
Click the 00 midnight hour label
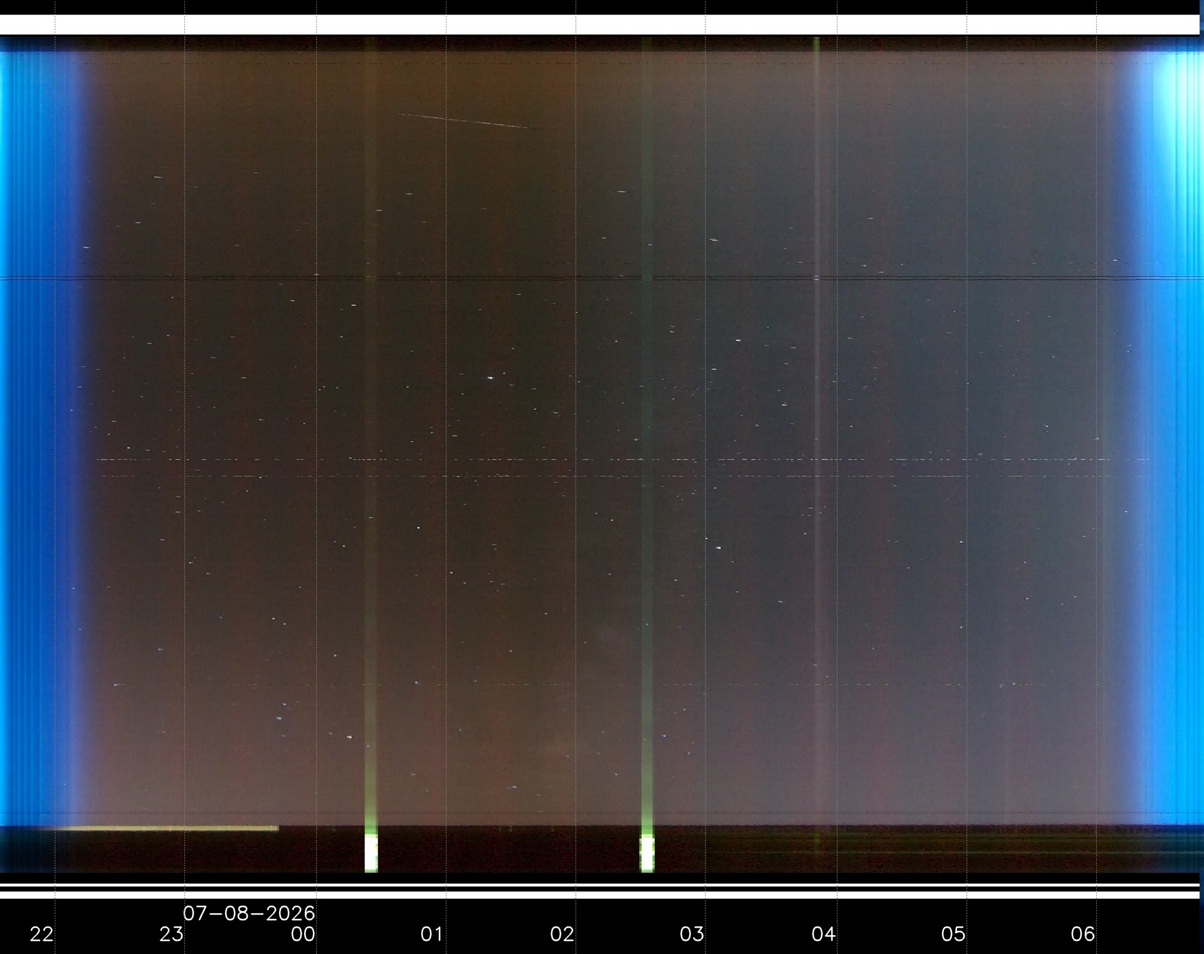click(x=303, y=935)
